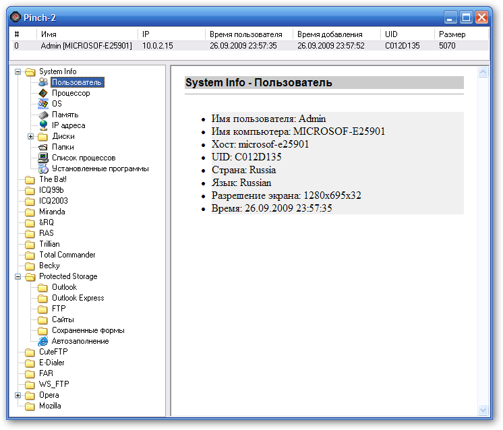Sort list by Имя column header

coord(87,34)
